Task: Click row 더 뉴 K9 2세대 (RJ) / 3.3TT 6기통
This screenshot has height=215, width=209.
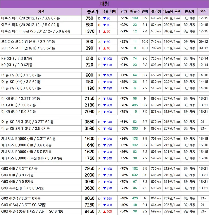Action: (104, 122)
